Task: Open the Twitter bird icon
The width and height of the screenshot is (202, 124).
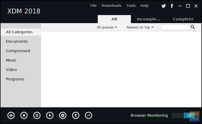Action: [x=164, y=6]
